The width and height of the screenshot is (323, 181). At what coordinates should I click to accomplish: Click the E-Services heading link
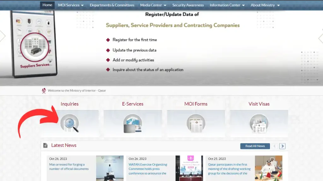(133, 104)
